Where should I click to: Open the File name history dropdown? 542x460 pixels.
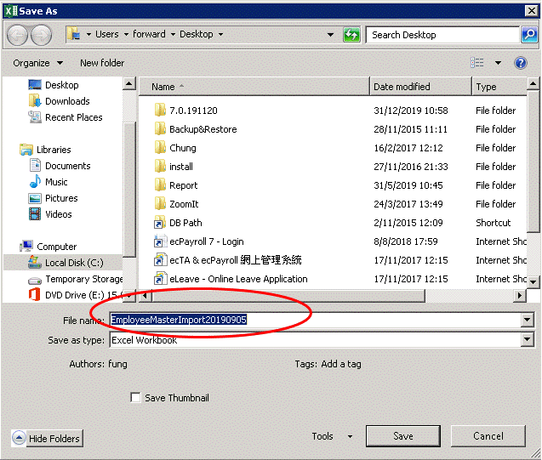[x=527, y=320]
